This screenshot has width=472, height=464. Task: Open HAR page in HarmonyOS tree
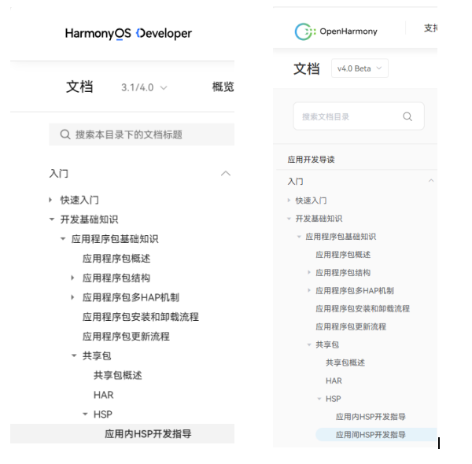pos(104,395)
